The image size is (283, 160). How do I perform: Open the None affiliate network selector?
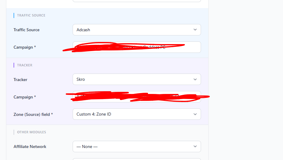[137, 146]
